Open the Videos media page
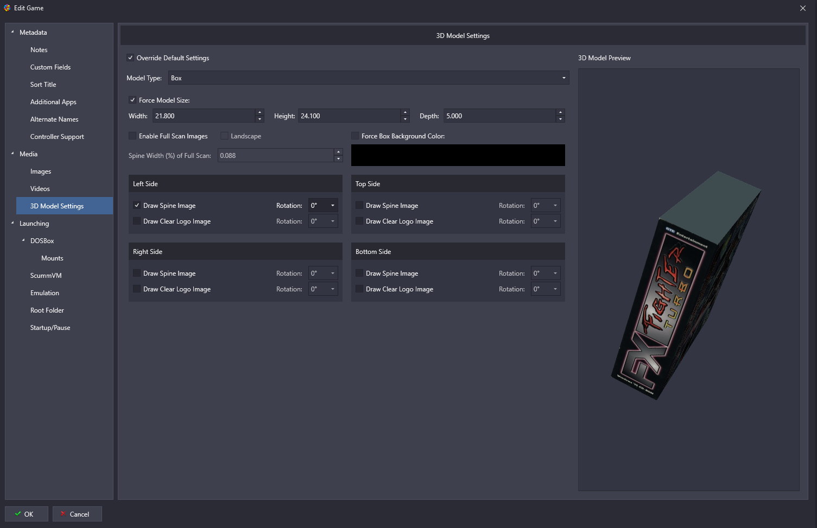 coord(40,188)
